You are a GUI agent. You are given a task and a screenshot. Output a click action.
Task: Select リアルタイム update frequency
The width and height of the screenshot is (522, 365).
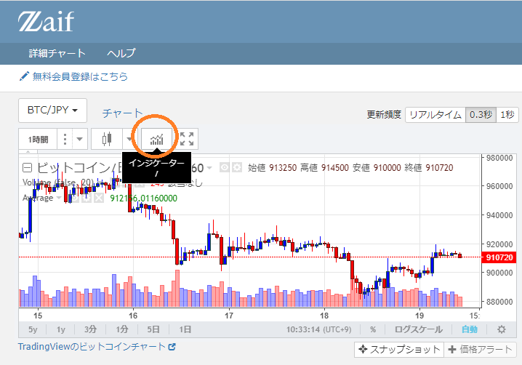[x=434, y=114]
